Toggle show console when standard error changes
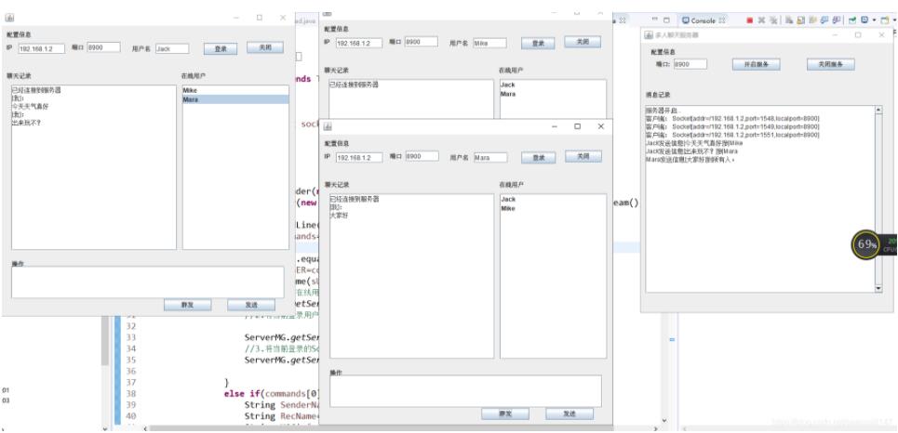Image resolution: width=898 pixels, height=433 pixels. click(x=837, y=20)
